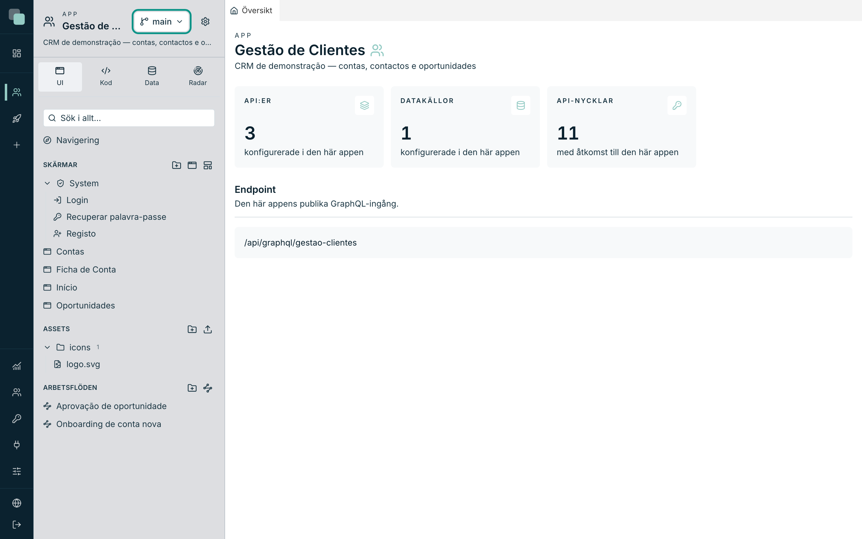Collapse the System folder chevron
Image resolution: width=862 pixels, height=539 pixels.
47,183
